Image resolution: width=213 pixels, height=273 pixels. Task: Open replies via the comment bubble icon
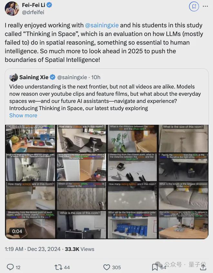tap(10, 267)
